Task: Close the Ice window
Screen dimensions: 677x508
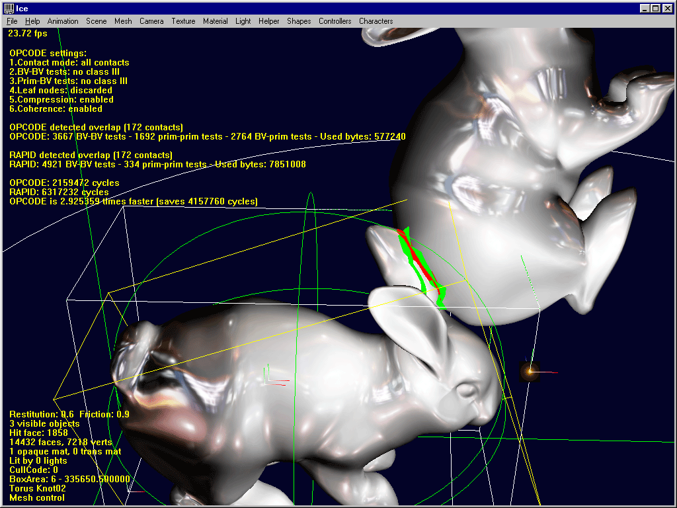Action: (668, 8)
